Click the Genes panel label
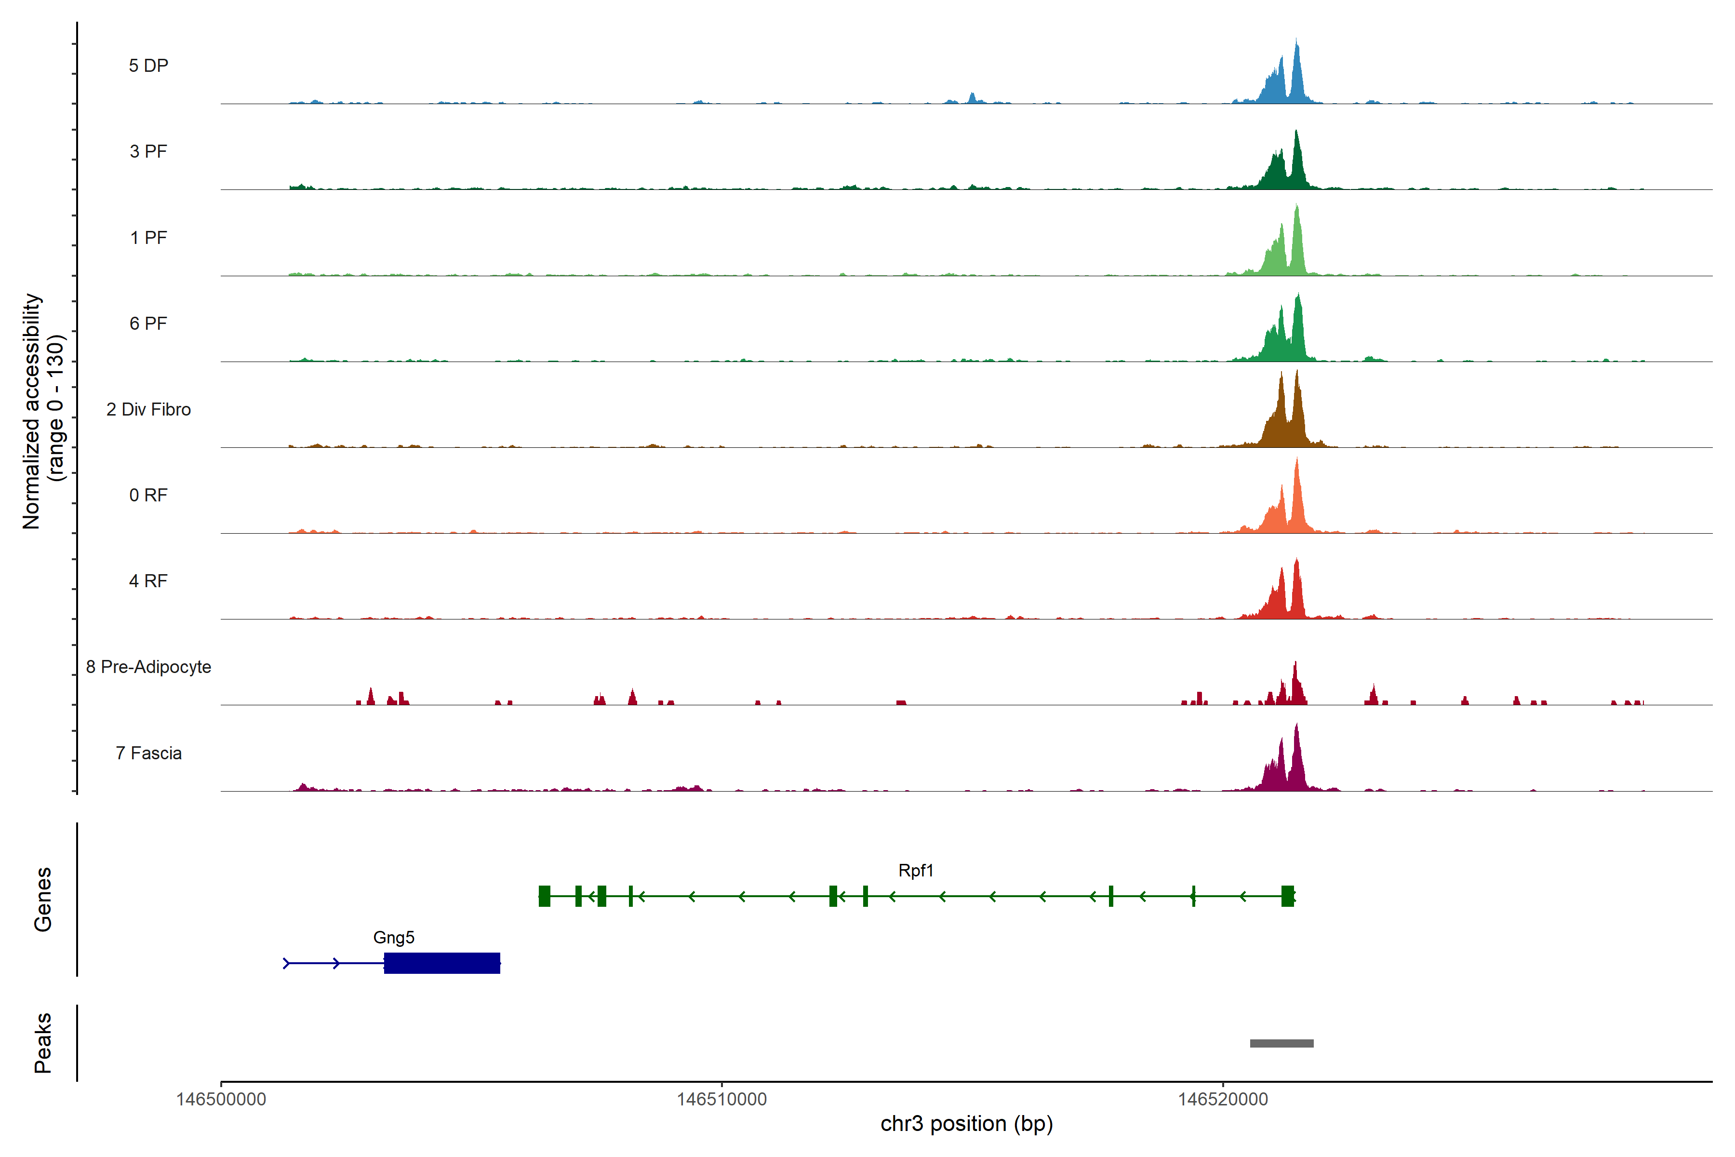The width and height of the screenshot is (1735, 1157). point(43,899)
